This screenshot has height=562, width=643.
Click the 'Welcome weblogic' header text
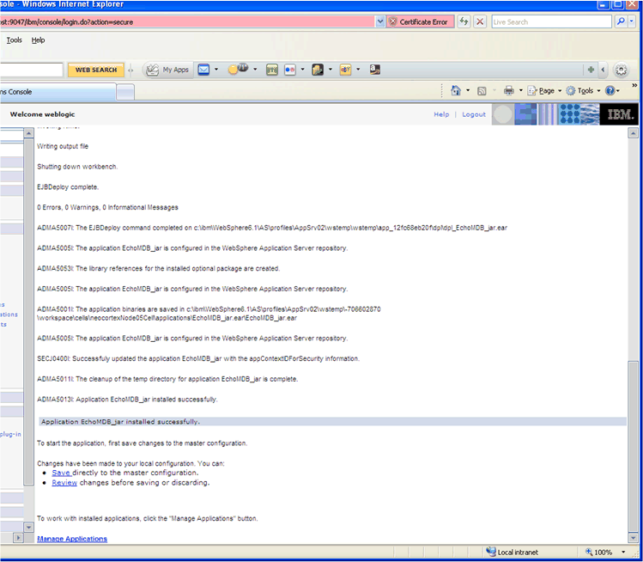click(x=42, y=114)
